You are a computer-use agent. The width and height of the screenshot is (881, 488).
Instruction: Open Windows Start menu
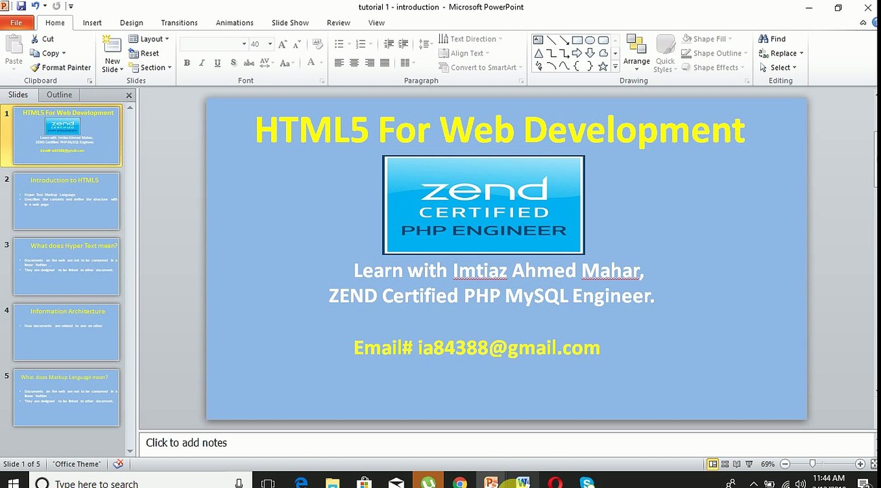[x=14, y=483]
